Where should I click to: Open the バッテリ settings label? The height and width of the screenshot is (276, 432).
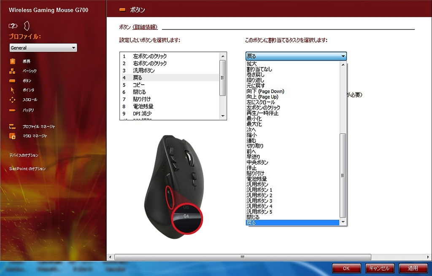(x=28, y=110)
